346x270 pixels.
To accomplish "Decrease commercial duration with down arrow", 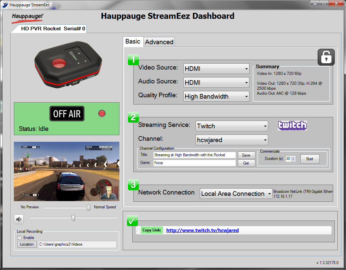I will (x=293, y=160).
